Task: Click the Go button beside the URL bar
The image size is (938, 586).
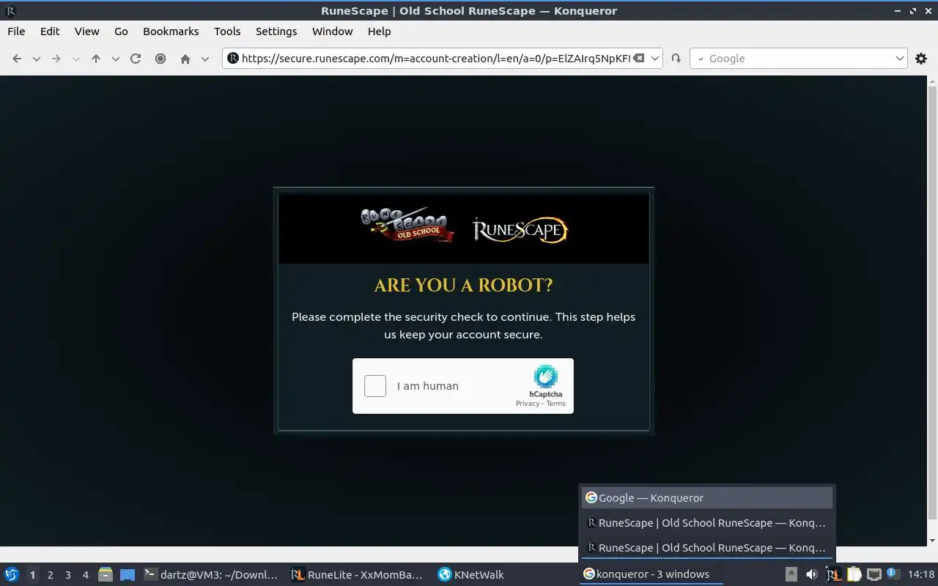Action: point(676,59)
